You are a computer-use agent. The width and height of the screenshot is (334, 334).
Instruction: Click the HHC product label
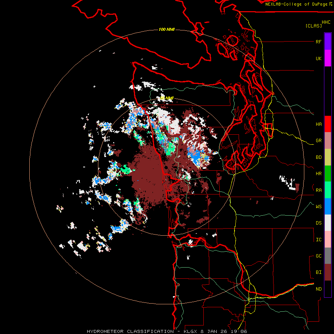[326, 22]
